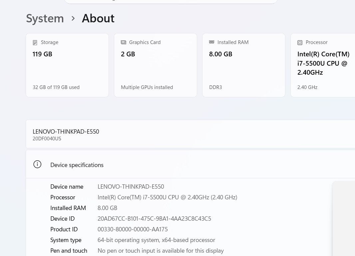
Task: Click the model number 20DF0040US
Action: [47, 139]
